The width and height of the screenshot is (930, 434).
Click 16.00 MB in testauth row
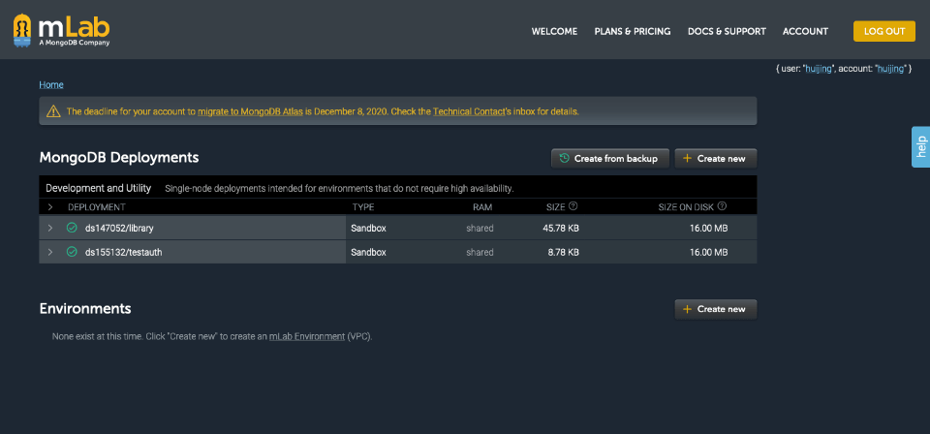coord(708,252)
